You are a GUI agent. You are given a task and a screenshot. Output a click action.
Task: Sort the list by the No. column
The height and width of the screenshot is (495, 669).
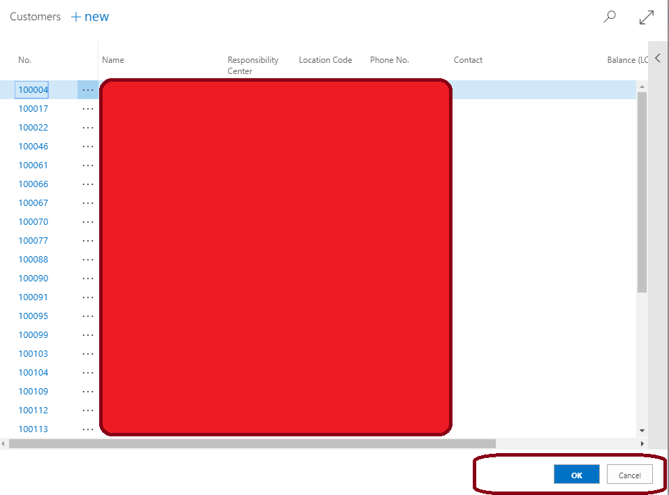click(25, 60)
